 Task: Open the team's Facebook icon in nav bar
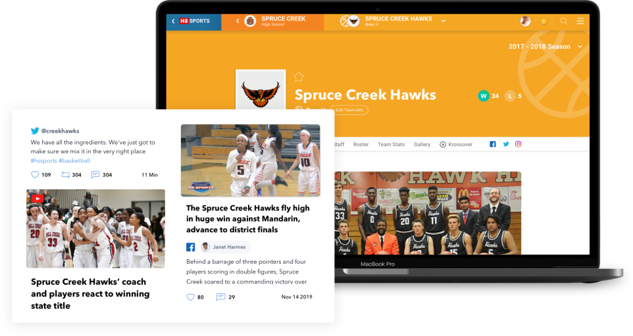pos(493,144)
